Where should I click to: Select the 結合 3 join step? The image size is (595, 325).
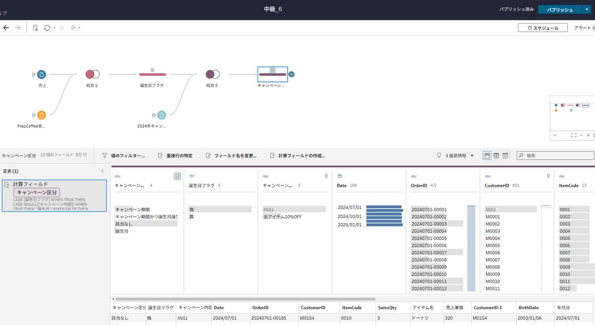212,74
